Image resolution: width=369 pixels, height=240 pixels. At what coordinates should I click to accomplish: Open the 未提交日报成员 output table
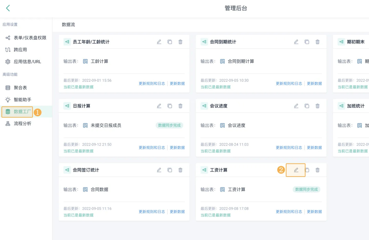click(x=106, y=125)
